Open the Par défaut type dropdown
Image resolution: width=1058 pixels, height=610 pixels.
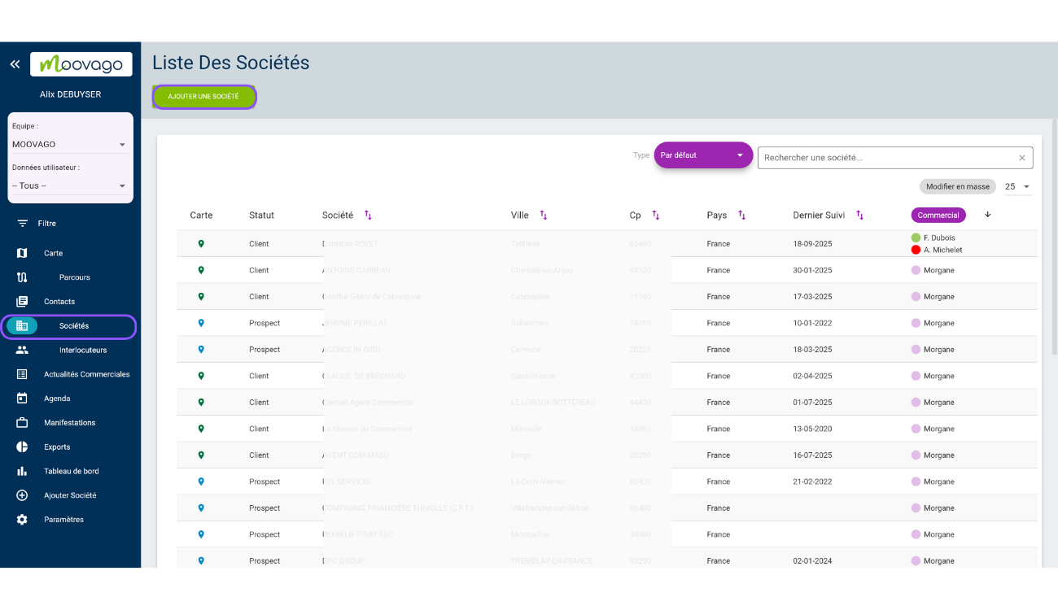pos(702,155)
